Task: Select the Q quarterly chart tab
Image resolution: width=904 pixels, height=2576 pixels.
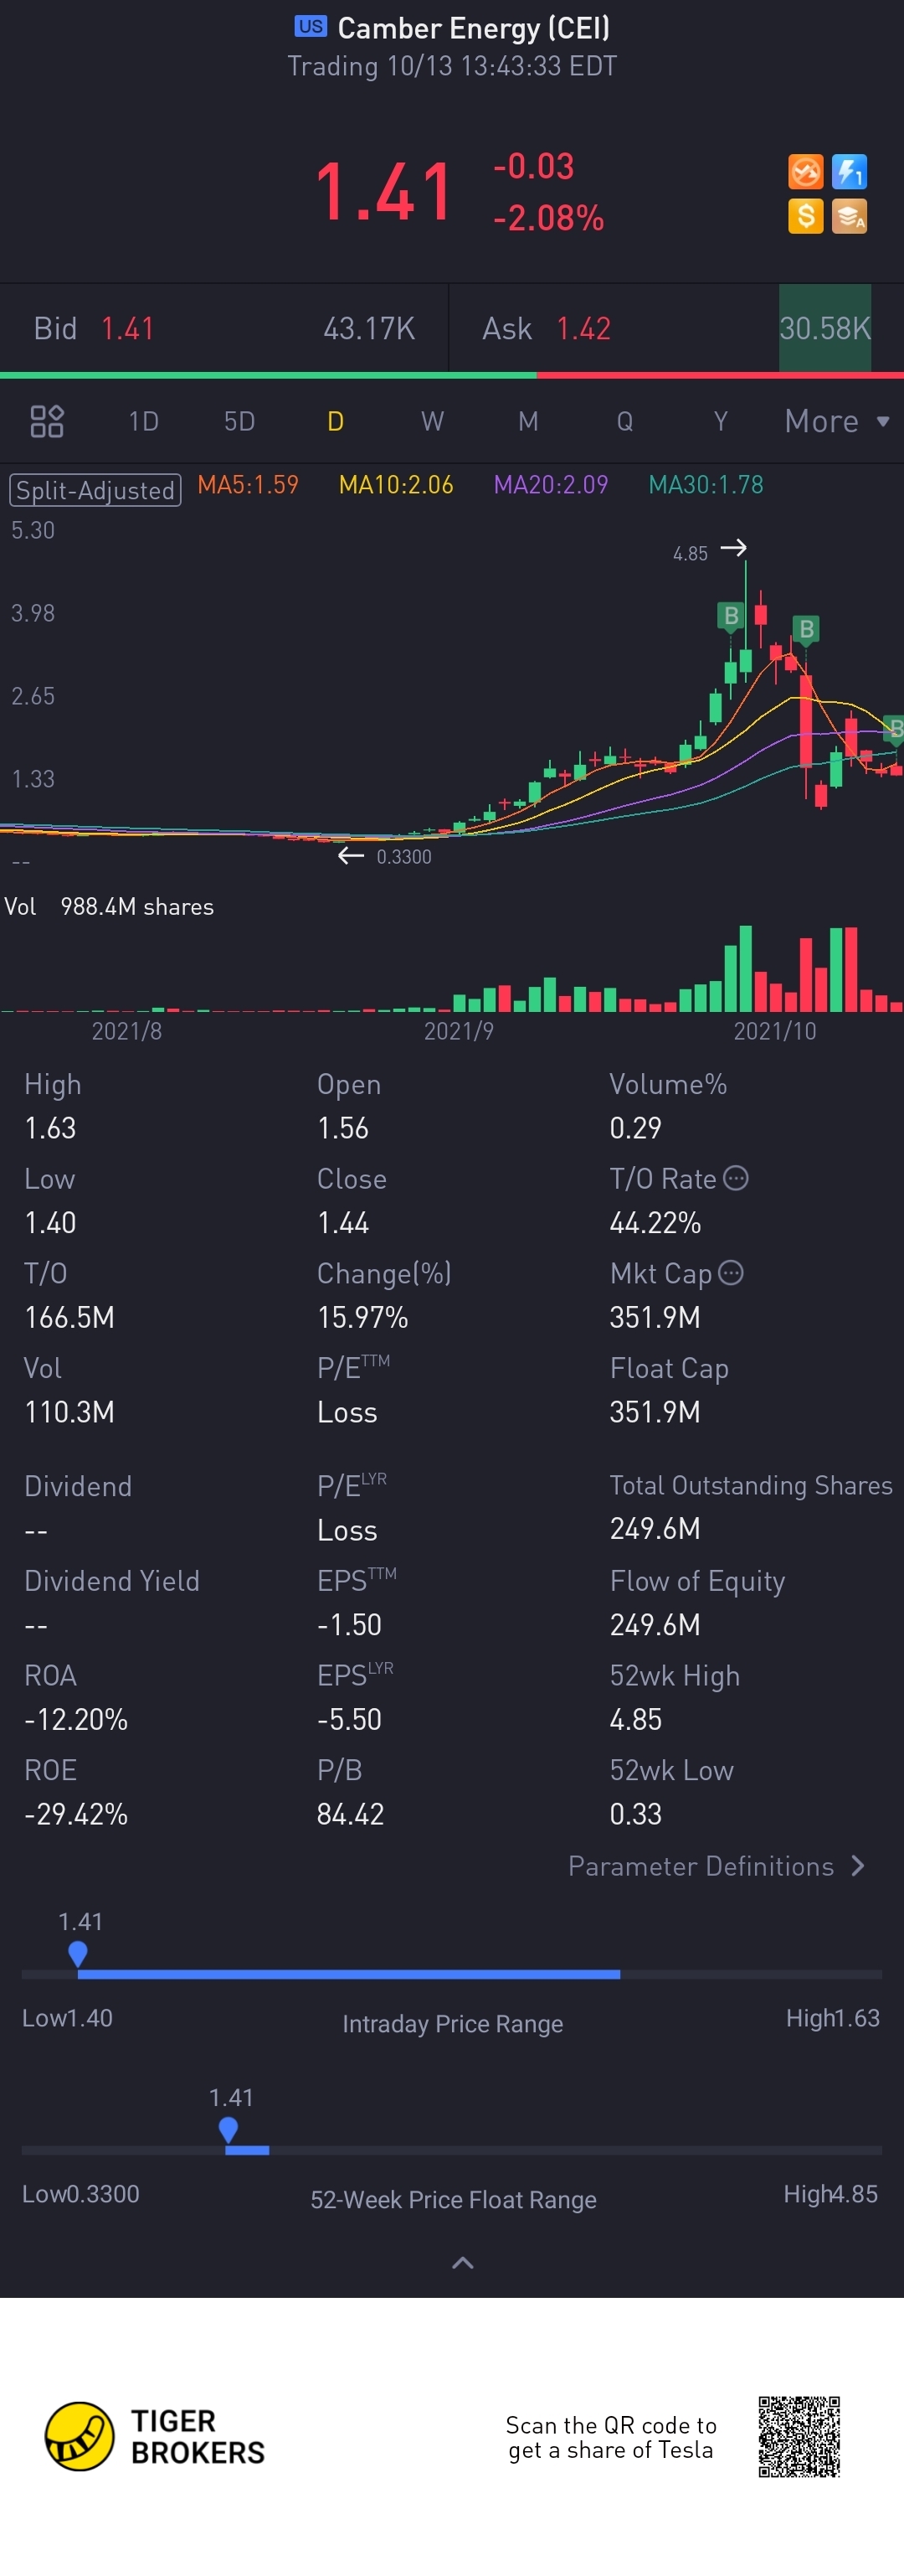Action: [624, 421]
